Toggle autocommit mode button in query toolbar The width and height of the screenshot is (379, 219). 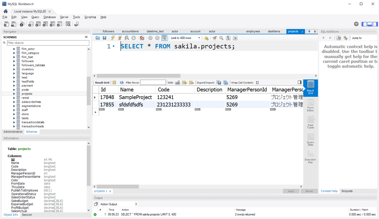[x=164, y=38]
